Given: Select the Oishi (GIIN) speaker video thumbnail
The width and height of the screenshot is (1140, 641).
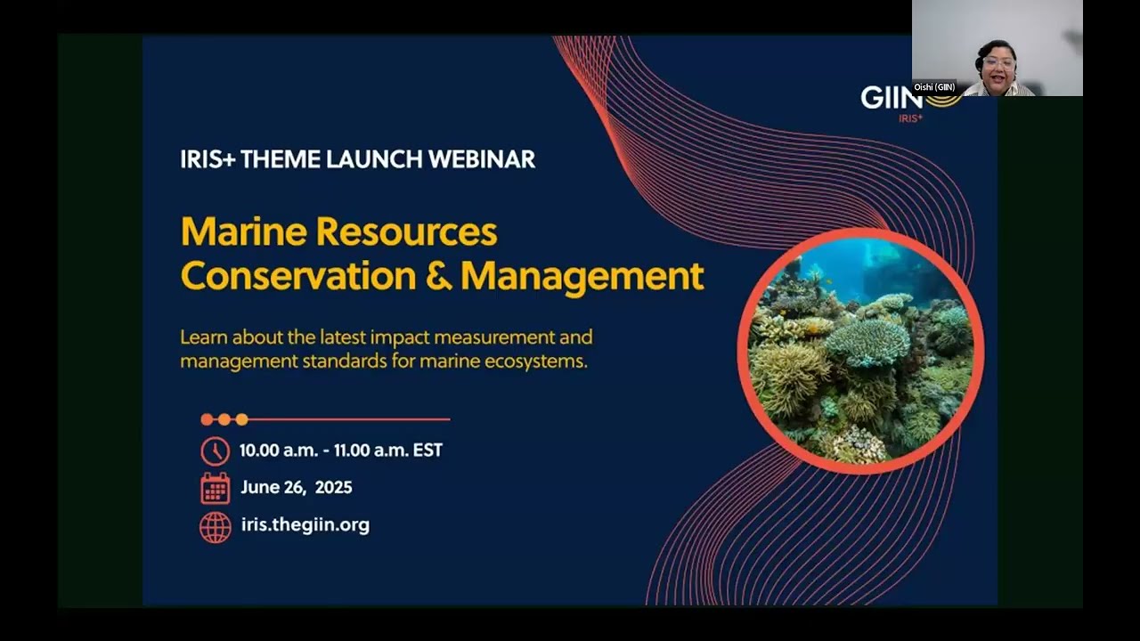Looking at the screenshot, I should pos(997,48).
